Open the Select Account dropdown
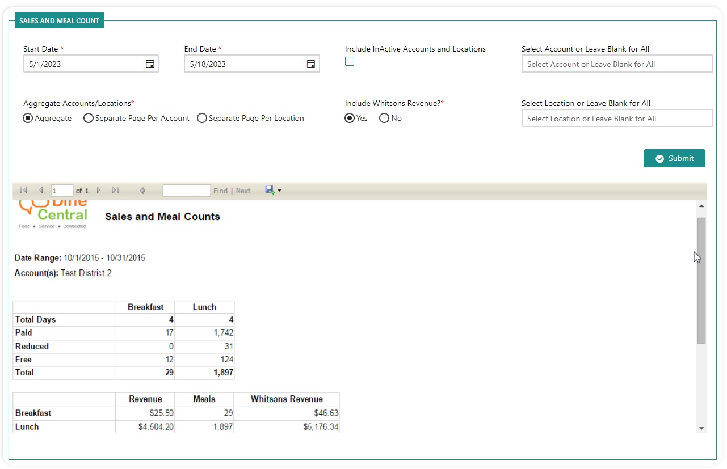Screen dimensions: 727x469 click(617, 64)
